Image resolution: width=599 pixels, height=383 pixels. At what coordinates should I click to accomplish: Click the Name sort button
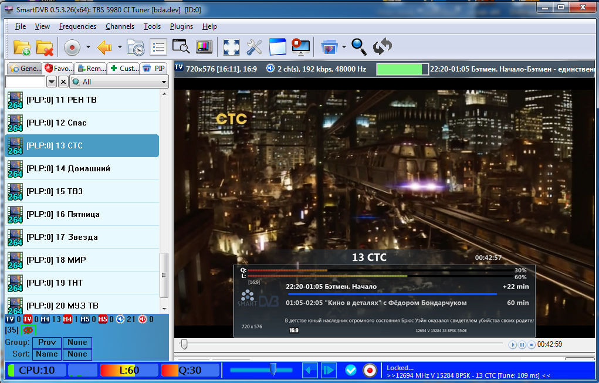47,354
